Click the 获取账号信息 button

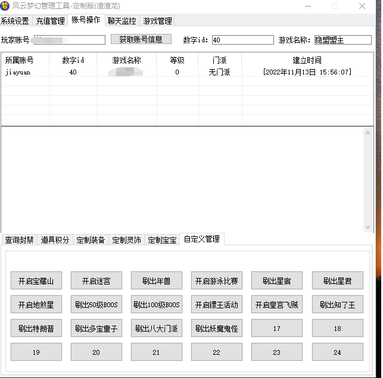pos(141,39)
